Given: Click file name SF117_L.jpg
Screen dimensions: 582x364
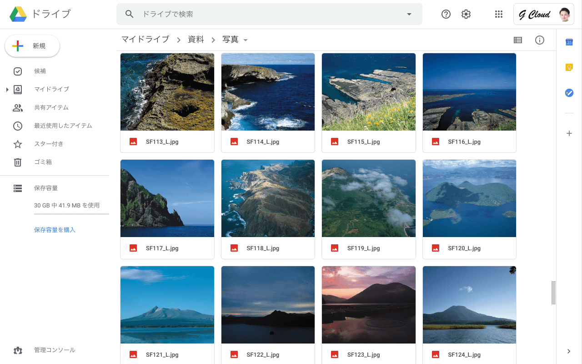Looking at the screenshot, I should 162,248.
